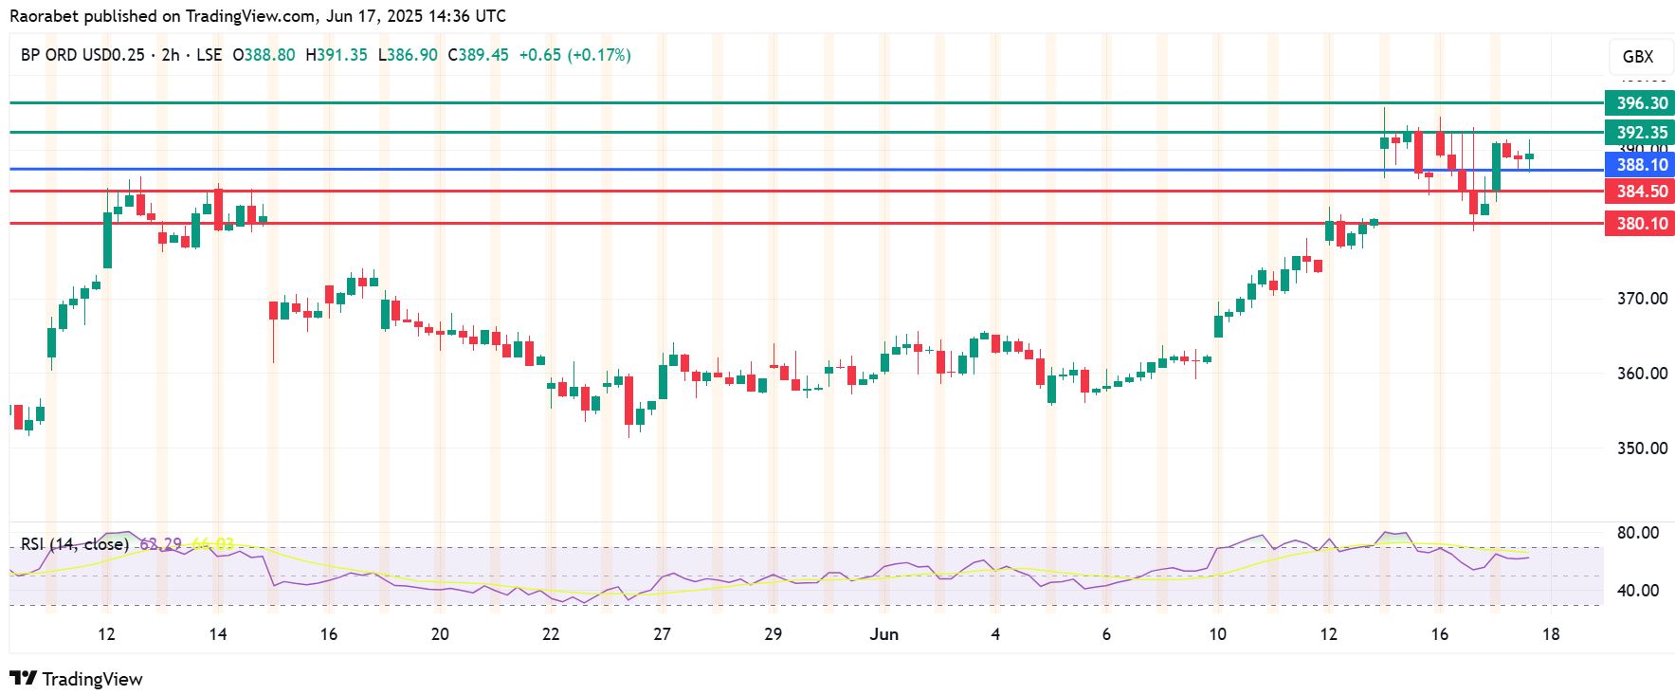Click the 80.00 RSI scale label
The height and width of the screenshot is (695, 1675).
1637,533
